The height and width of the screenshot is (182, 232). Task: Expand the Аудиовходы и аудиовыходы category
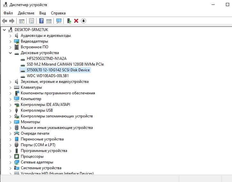10,36
